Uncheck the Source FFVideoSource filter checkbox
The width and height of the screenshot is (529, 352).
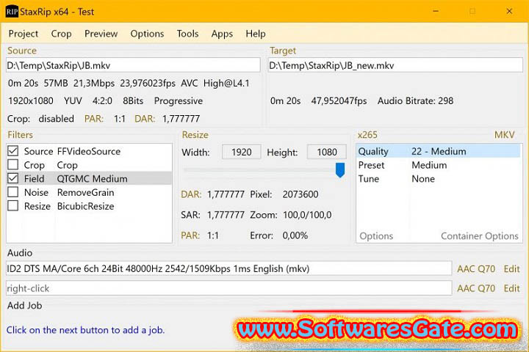point(13,151)
